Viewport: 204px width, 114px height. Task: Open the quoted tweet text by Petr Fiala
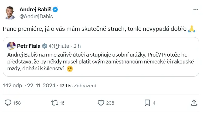point(101,62)
